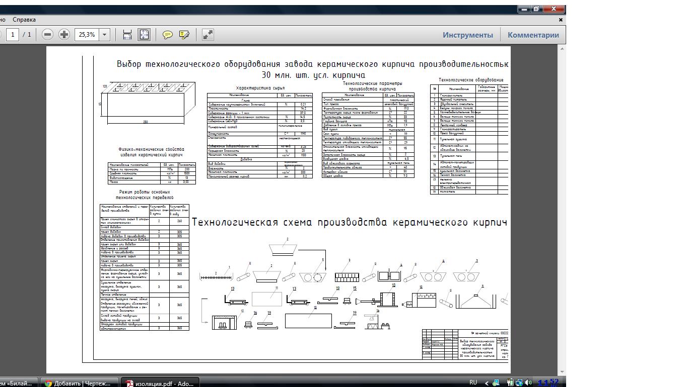Switch to read mode fullscreen icon
Image resolution: width=688 pixels, height=387 pixels.
coord(208,34)
